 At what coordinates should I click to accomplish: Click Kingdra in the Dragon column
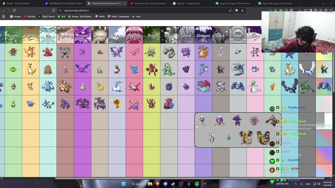click(x=203, y=69)
